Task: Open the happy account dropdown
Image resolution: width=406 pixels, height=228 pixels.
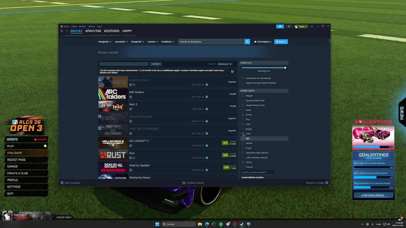Action: point(301,27)
